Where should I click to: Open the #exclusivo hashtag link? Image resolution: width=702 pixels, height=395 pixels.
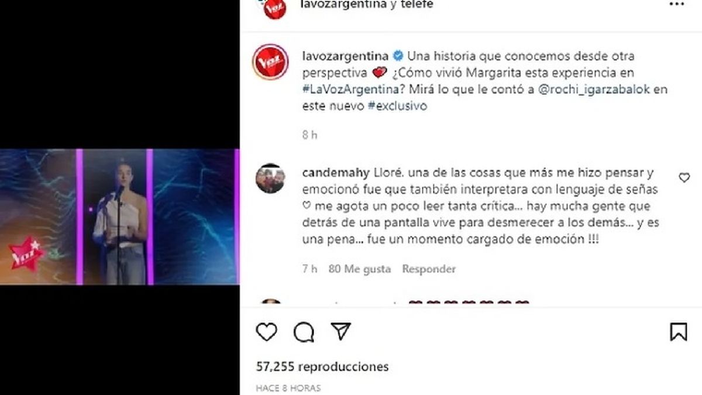(397, 107)
